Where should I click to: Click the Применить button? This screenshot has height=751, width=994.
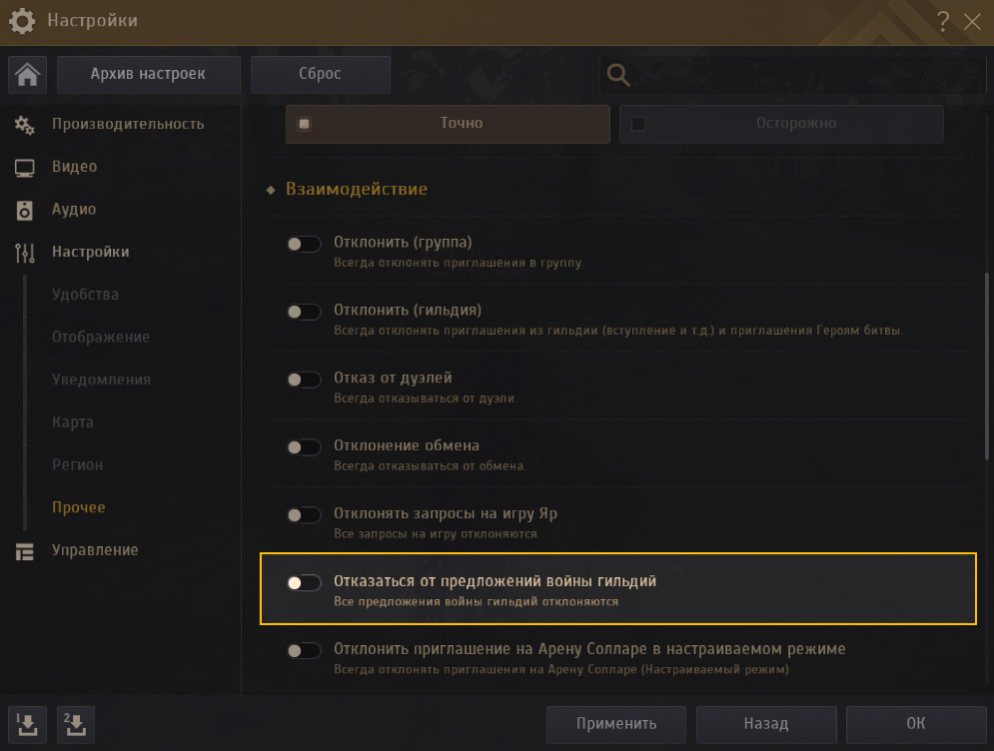[x=616, y=724]
